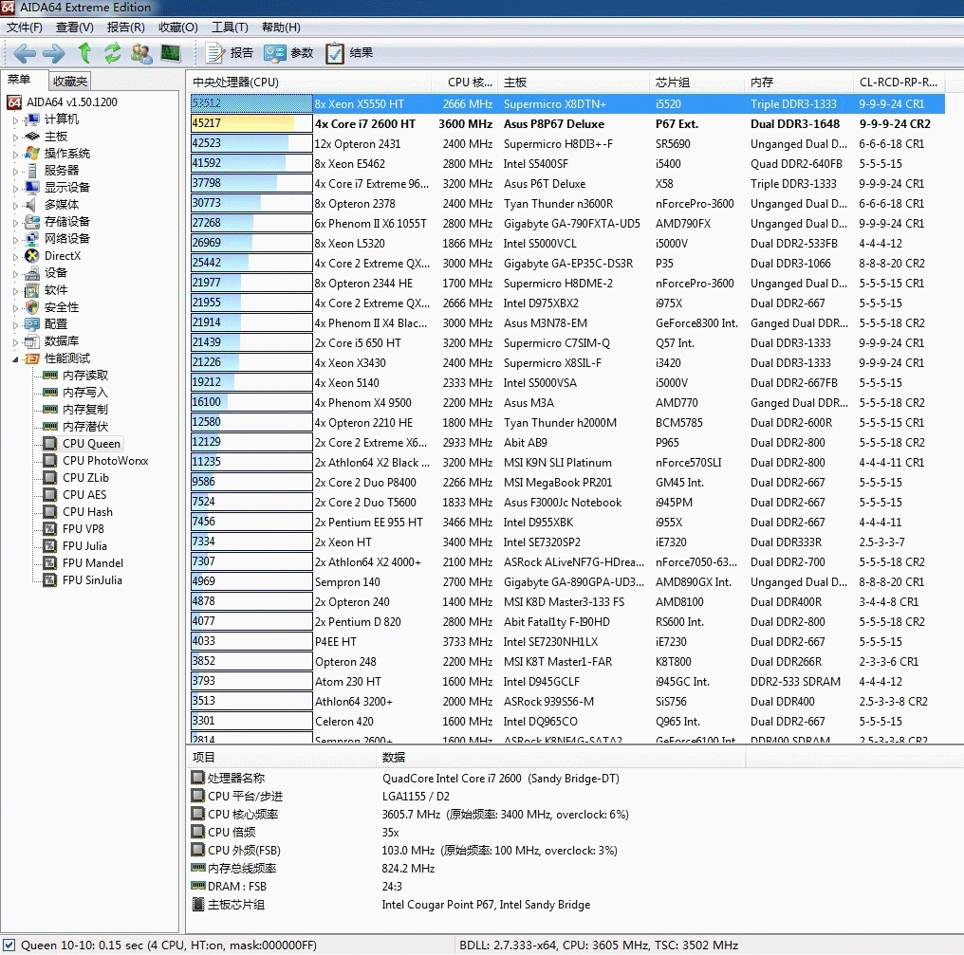Switch to the 收藏夹 tab
The height and width of the screenshot is (955, 964).
[x=70, y=82]
